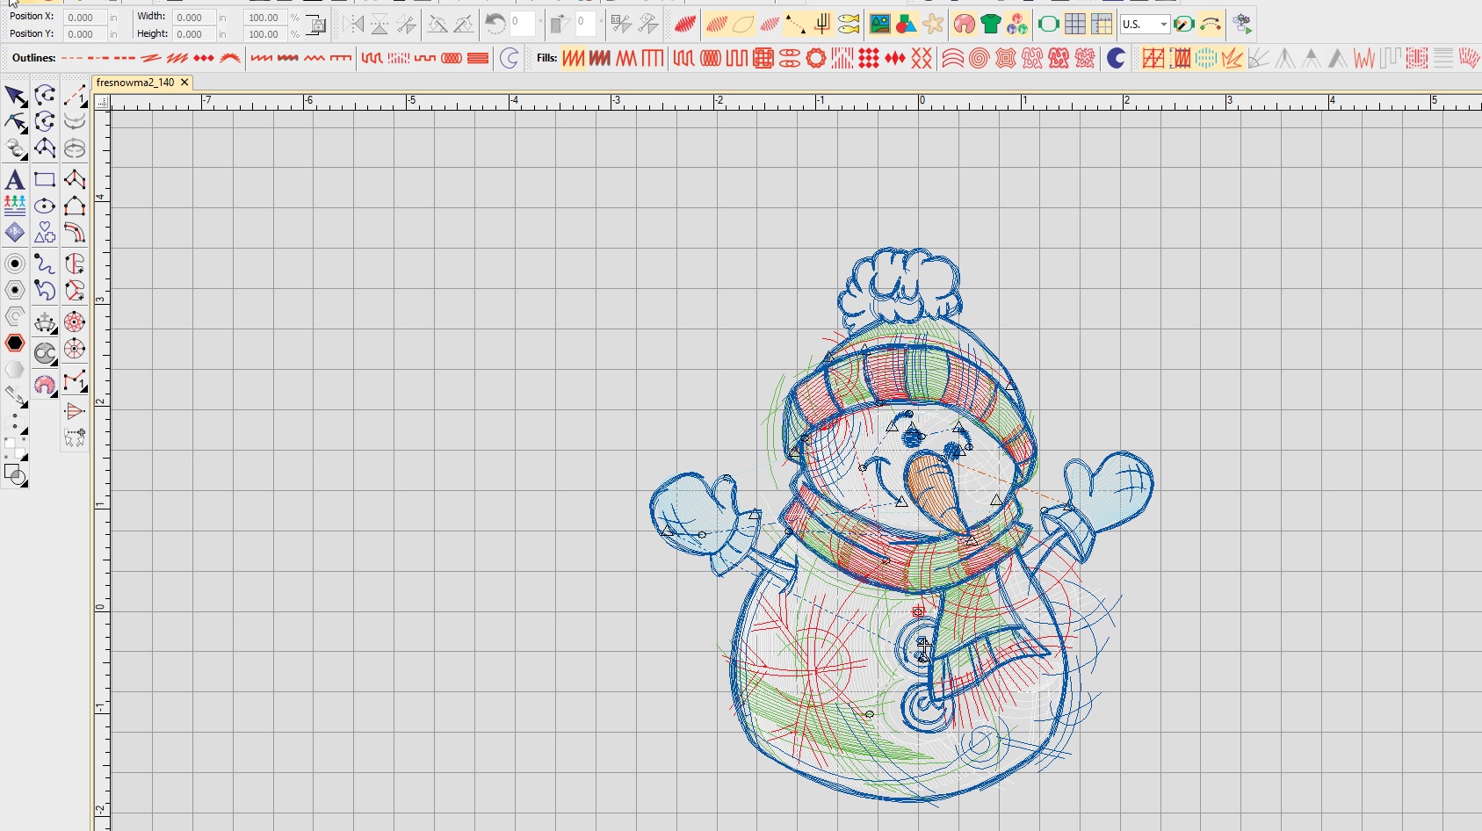Select the freehand squiggle line tool
Viewport: 1482px width, 831px height.
[x=45, y=262]
